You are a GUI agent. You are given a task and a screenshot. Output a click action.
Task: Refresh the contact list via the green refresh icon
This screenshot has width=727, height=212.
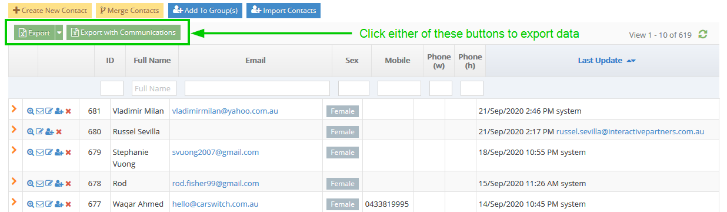[702, 34]
